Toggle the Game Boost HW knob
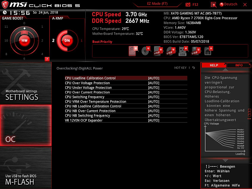This screenshot has width=252, height=189. click(x=25, y=41)
